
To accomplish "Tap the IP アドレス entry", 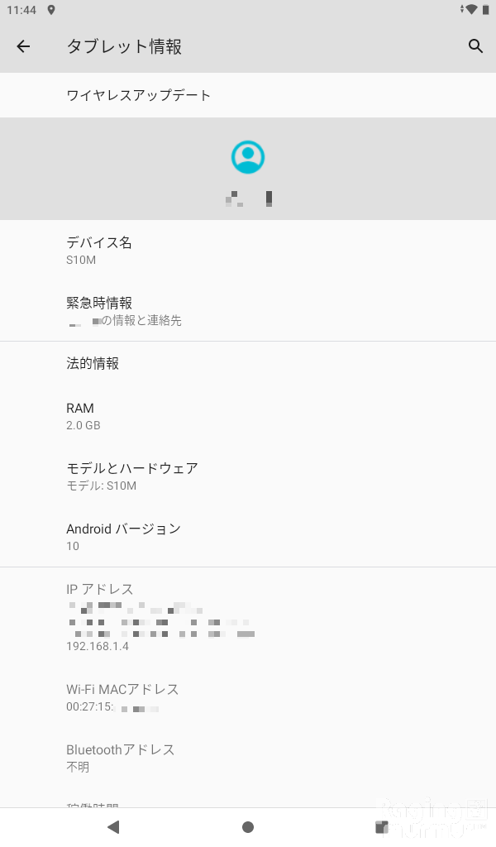I will pos(248,617).
